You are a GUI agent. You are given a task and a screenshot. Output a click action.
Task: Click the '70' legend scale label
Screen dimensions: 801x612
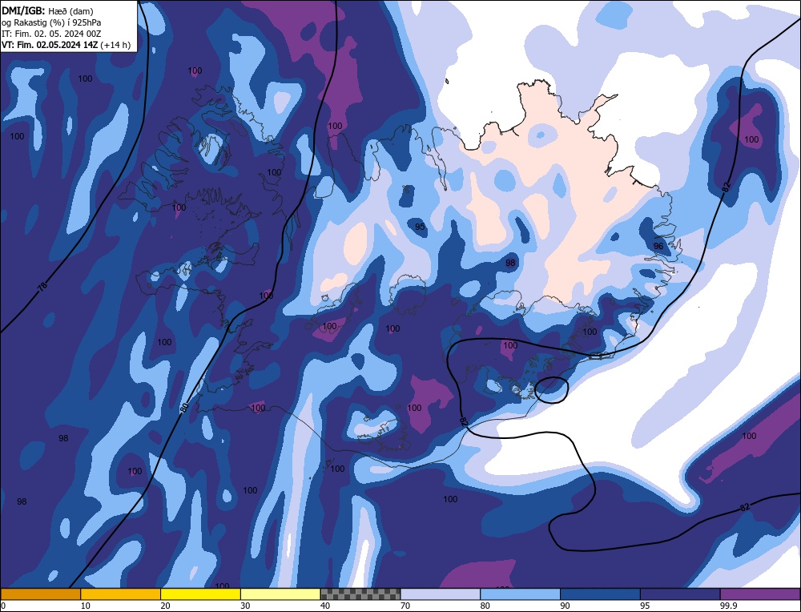[405, 606]
